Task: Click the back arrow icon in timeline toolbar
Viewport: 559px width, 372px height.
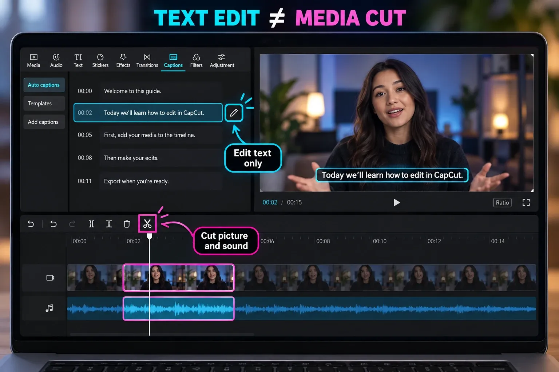Action: pos(31,224)
